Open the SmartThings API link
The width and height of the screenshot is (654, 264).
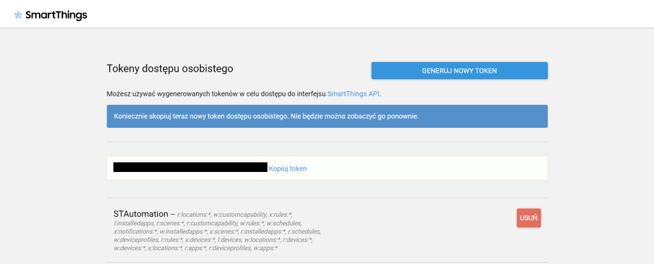[353, 94]
